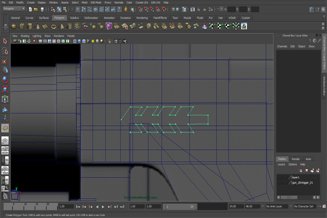Open the No Character Set dropdown
The image size is (327, 218).
pos(305,207)
